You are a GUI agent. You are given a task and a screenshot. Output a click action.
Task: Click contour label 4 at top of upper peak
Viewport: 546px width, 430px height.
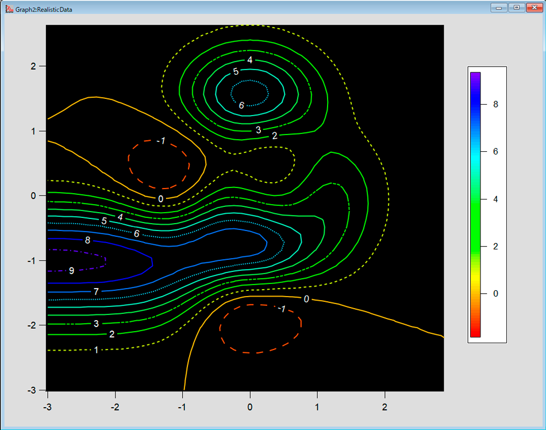[x=249, y=60]
